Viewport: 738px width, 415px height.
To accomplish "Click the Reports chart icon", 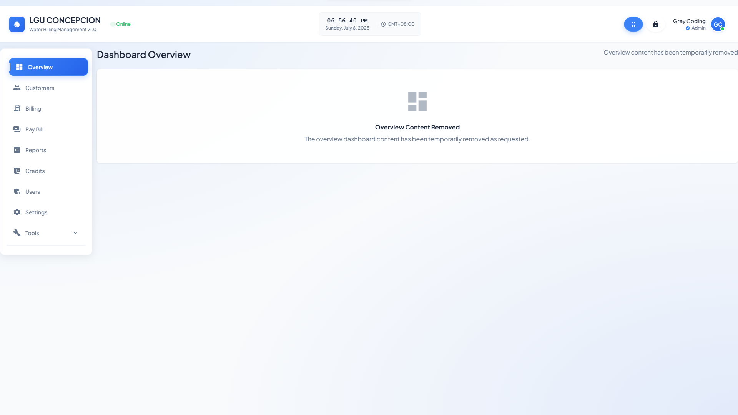I will (x=17, y=150).
